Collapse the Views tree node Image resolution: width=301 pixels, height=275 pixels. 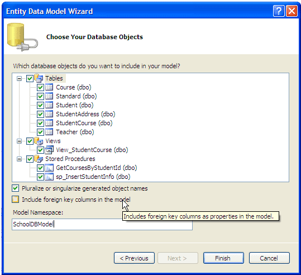coord(19,141)
